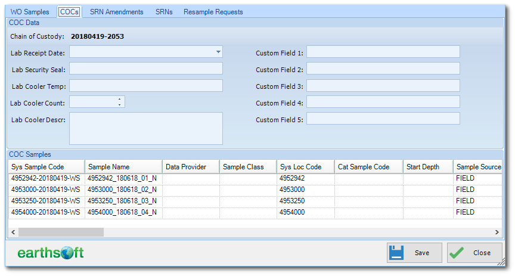Open the SRN Amendments tab

click(x=116, y=12)
